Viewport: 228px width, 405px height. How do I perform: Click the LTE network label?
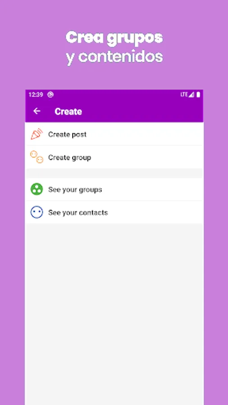pyautogui.click(x=184, y=95)
